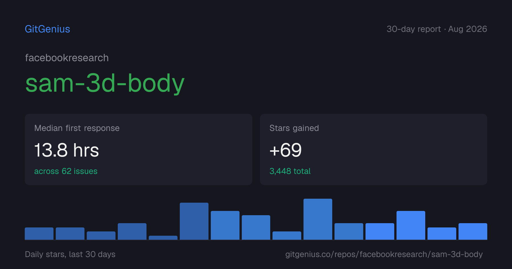The height and width of the screenshot is (269, 512).
Task: Select the across 62 issues text
Action: 66,171
